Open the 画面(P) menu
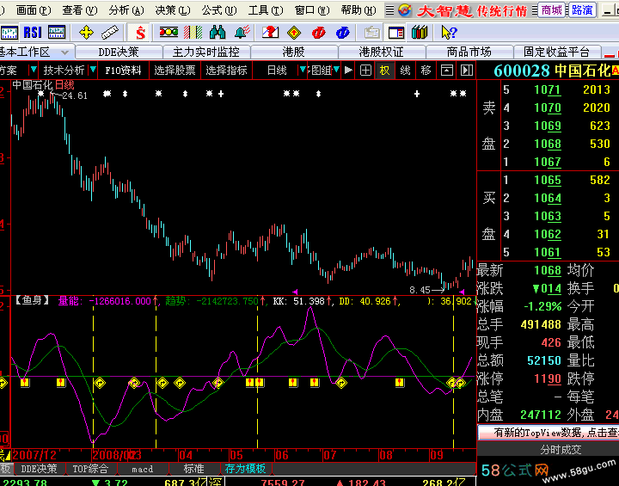Viewport: 619px width, 486px height. 34,9
